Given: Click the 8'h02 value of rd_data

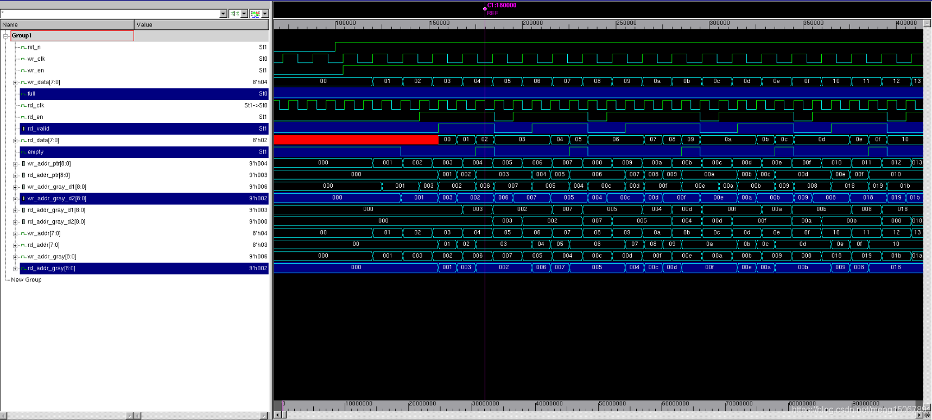Looking at the screenshot, I should [260, 141].
